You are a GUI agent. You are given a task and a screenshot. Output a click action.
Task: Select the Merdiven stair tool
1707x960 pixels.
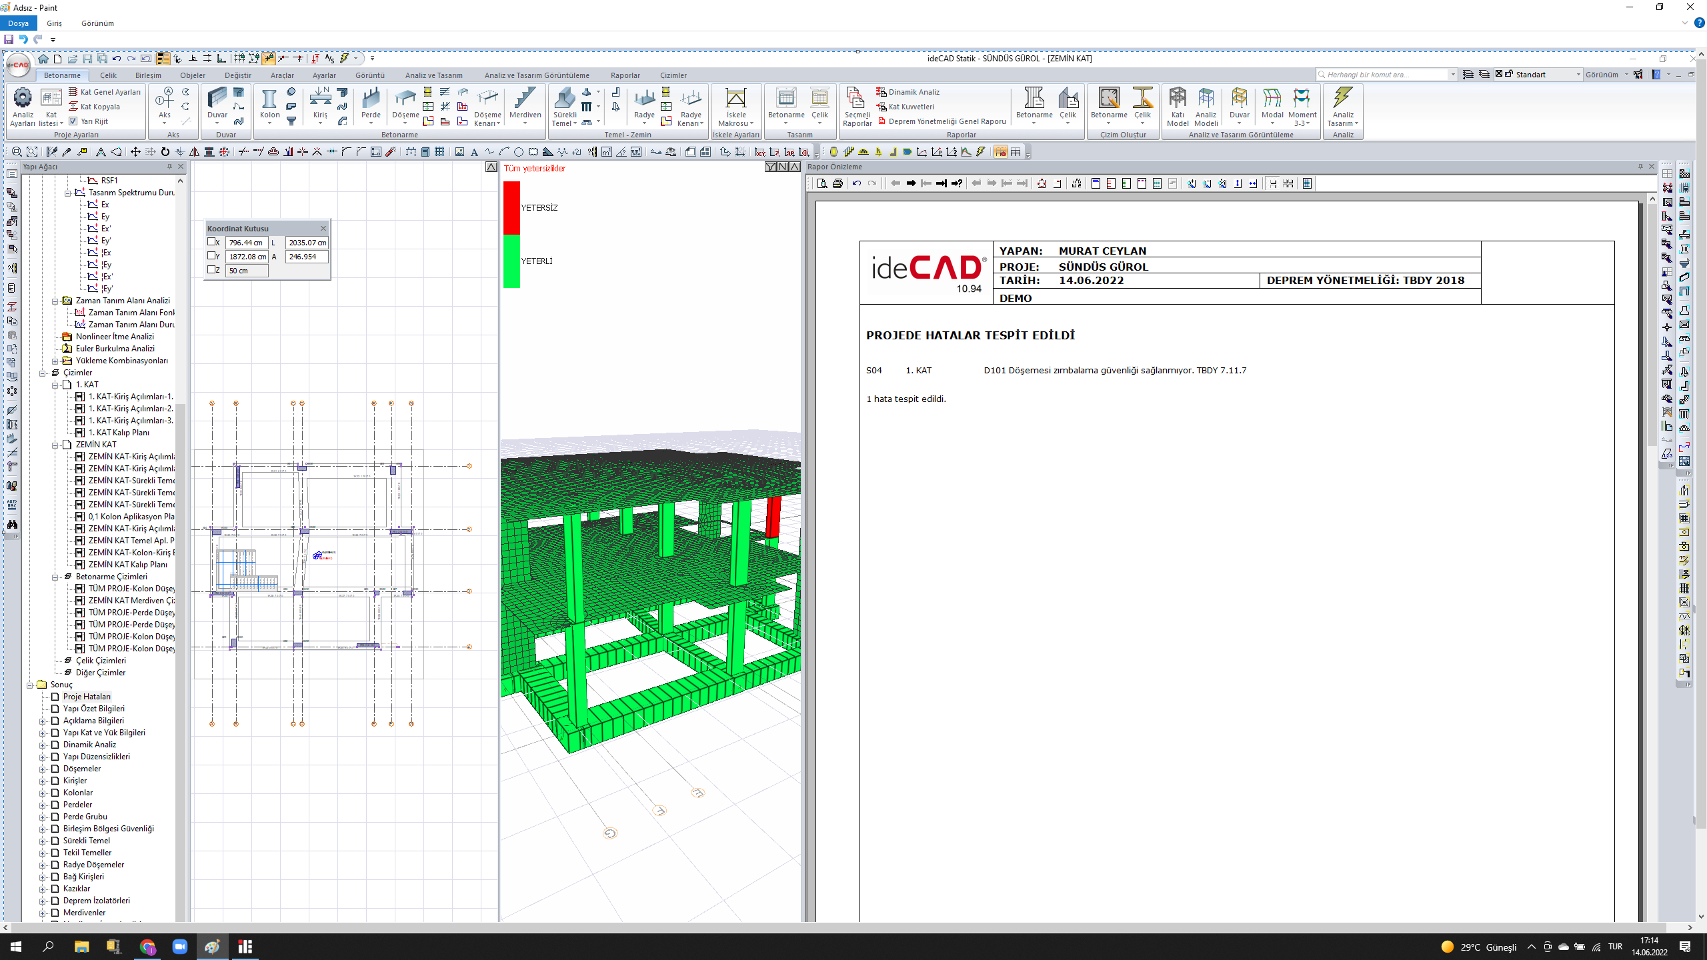tap(525, 98)
